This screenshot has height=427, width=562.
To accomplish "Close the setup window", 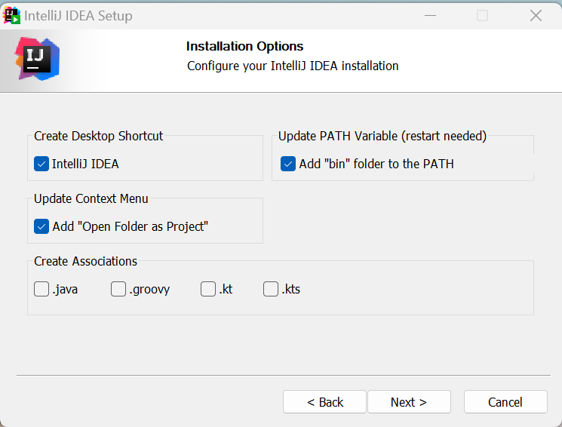I will point(536,15).
